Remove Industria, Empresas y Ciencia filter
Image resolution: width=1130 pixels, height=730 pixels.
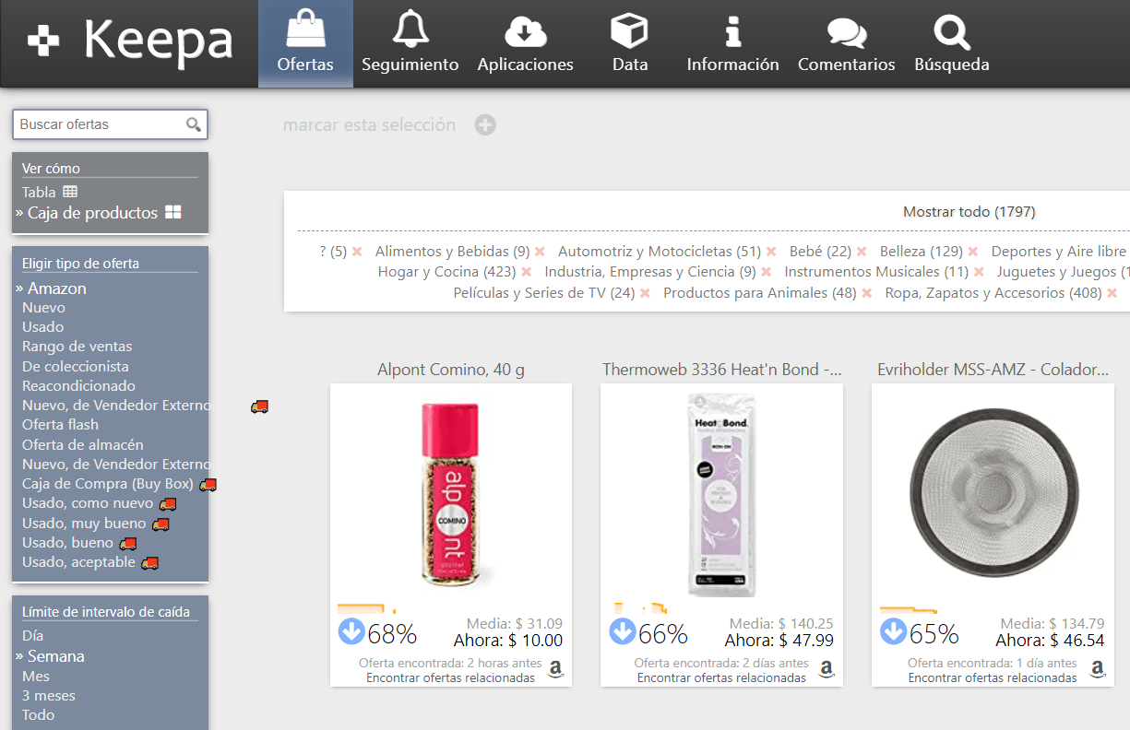pyautogui.click(x=766, y=272)
